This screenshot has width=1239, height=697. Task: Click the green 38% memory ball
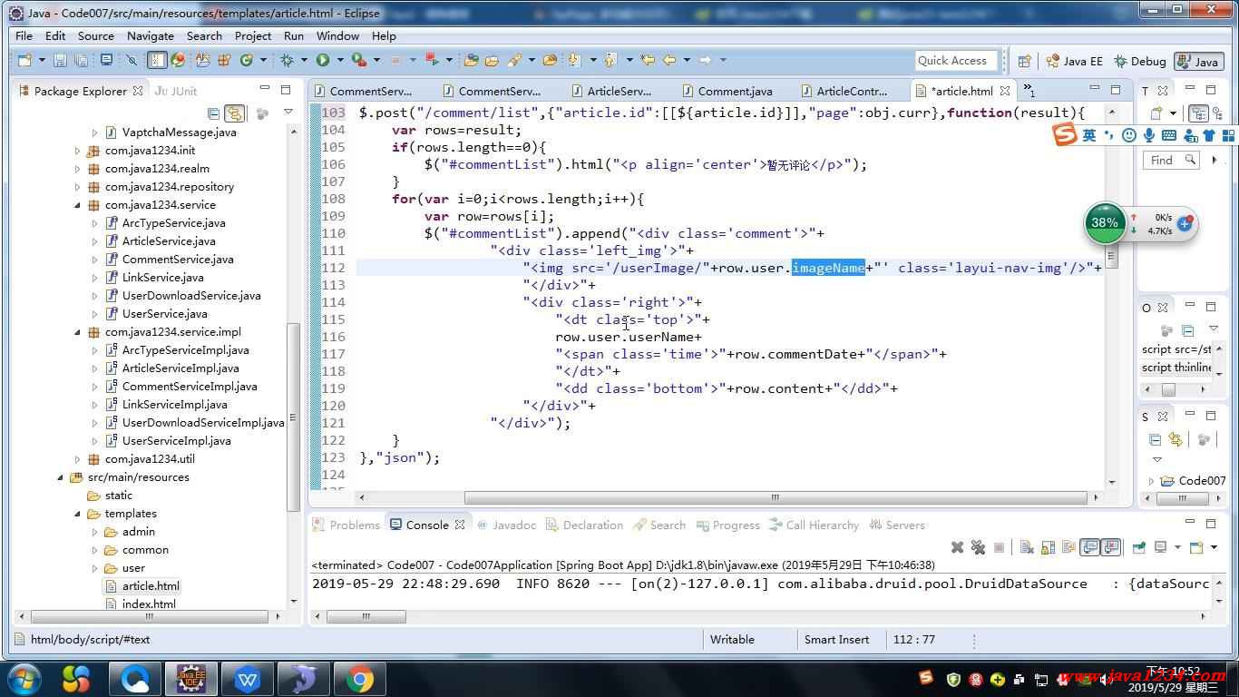pos(1105,223)
